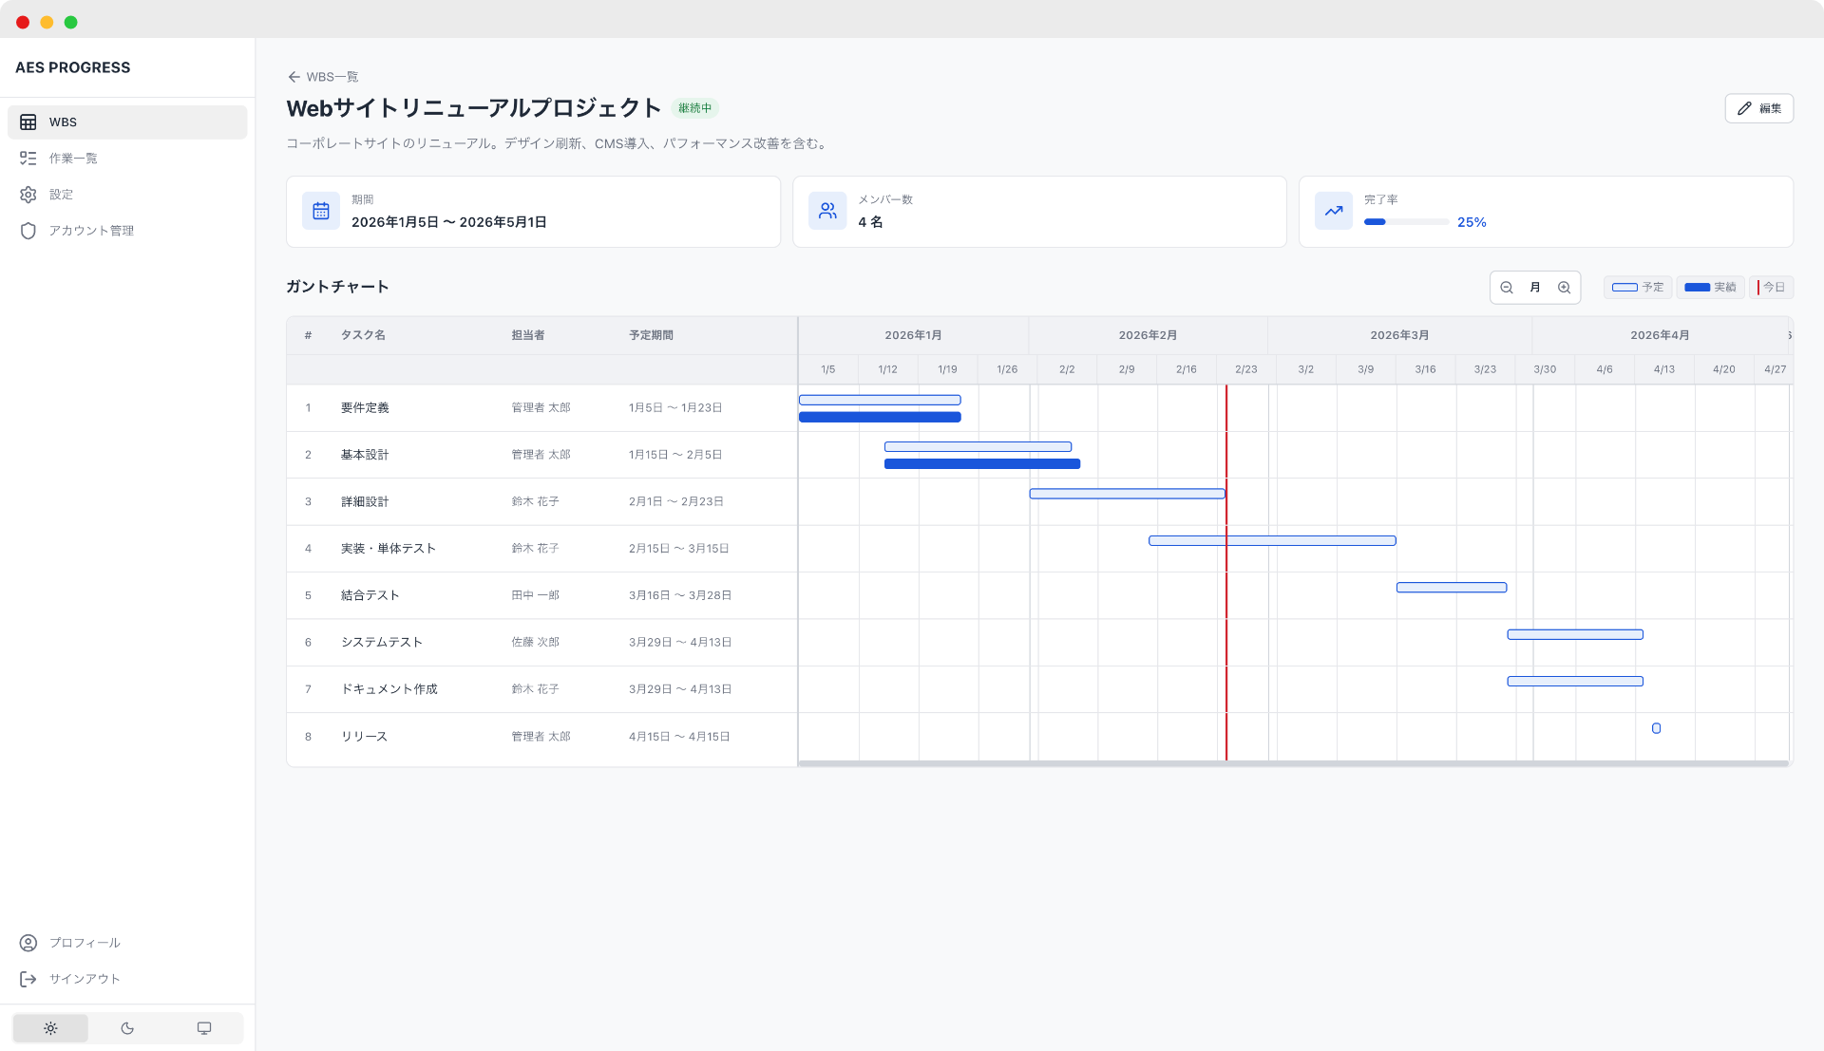Click the 完了率 progress bar
The image size is (1824, 1051).
click(1406, 222)
